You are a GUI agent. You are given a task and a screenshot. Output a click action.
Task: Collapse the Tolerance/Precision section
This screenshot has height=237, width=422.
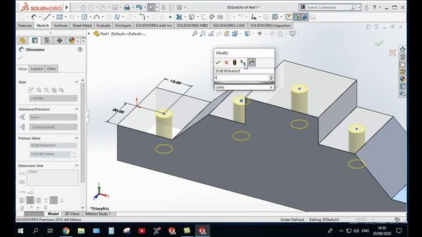pos(76,109)
